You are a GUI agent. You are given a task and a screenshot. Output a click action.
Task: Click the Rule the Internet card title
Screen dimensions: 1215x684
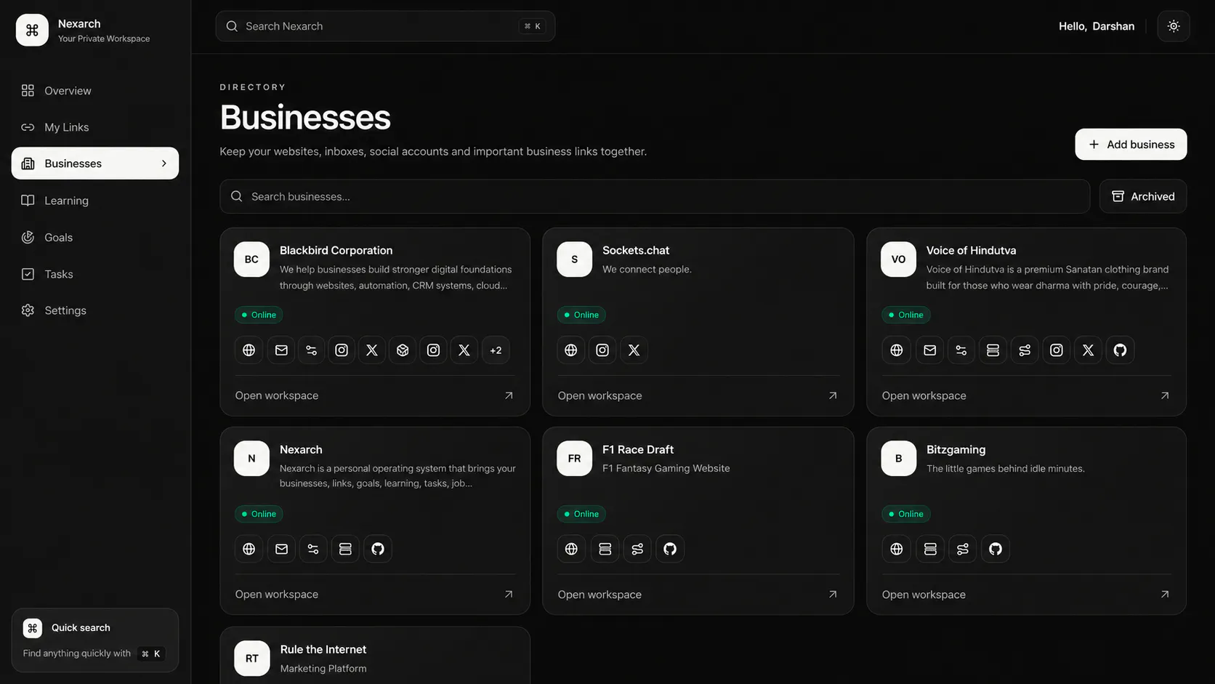323,649
